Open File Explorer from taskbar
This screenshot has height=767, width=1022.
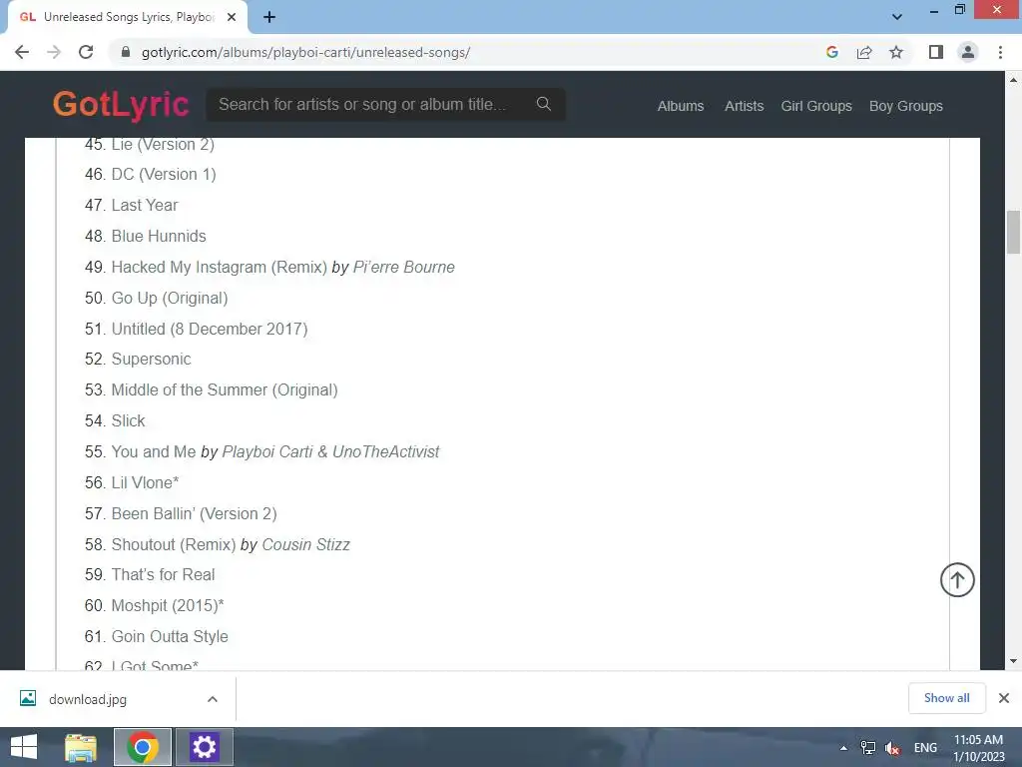(81, 747)
